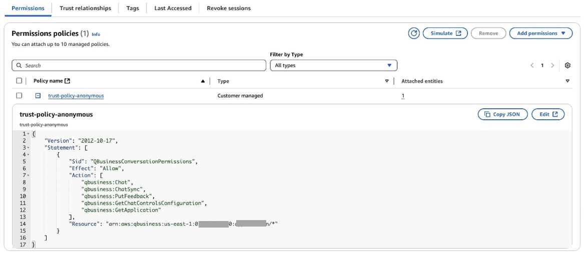
Task: Sort ascending by Policy name arrow
Action: click(203, 81)
